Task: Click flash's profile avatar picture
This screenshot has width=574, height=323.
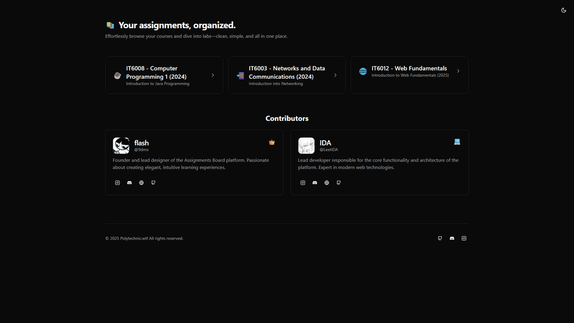Action: pos(121,145)
